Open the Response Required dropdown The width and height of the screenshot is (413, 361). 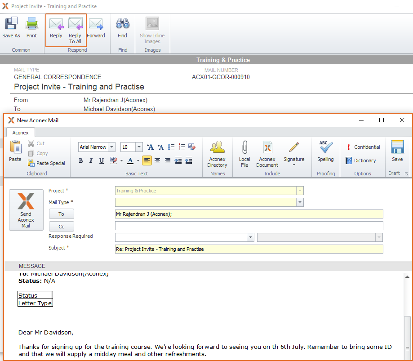[250, 237]
